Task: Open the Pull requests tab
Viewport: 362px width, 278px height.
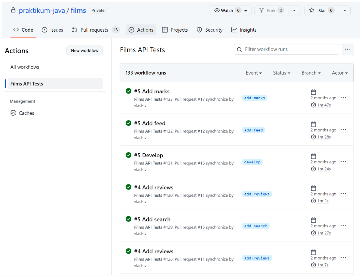Action: click(x=96, y=30)
